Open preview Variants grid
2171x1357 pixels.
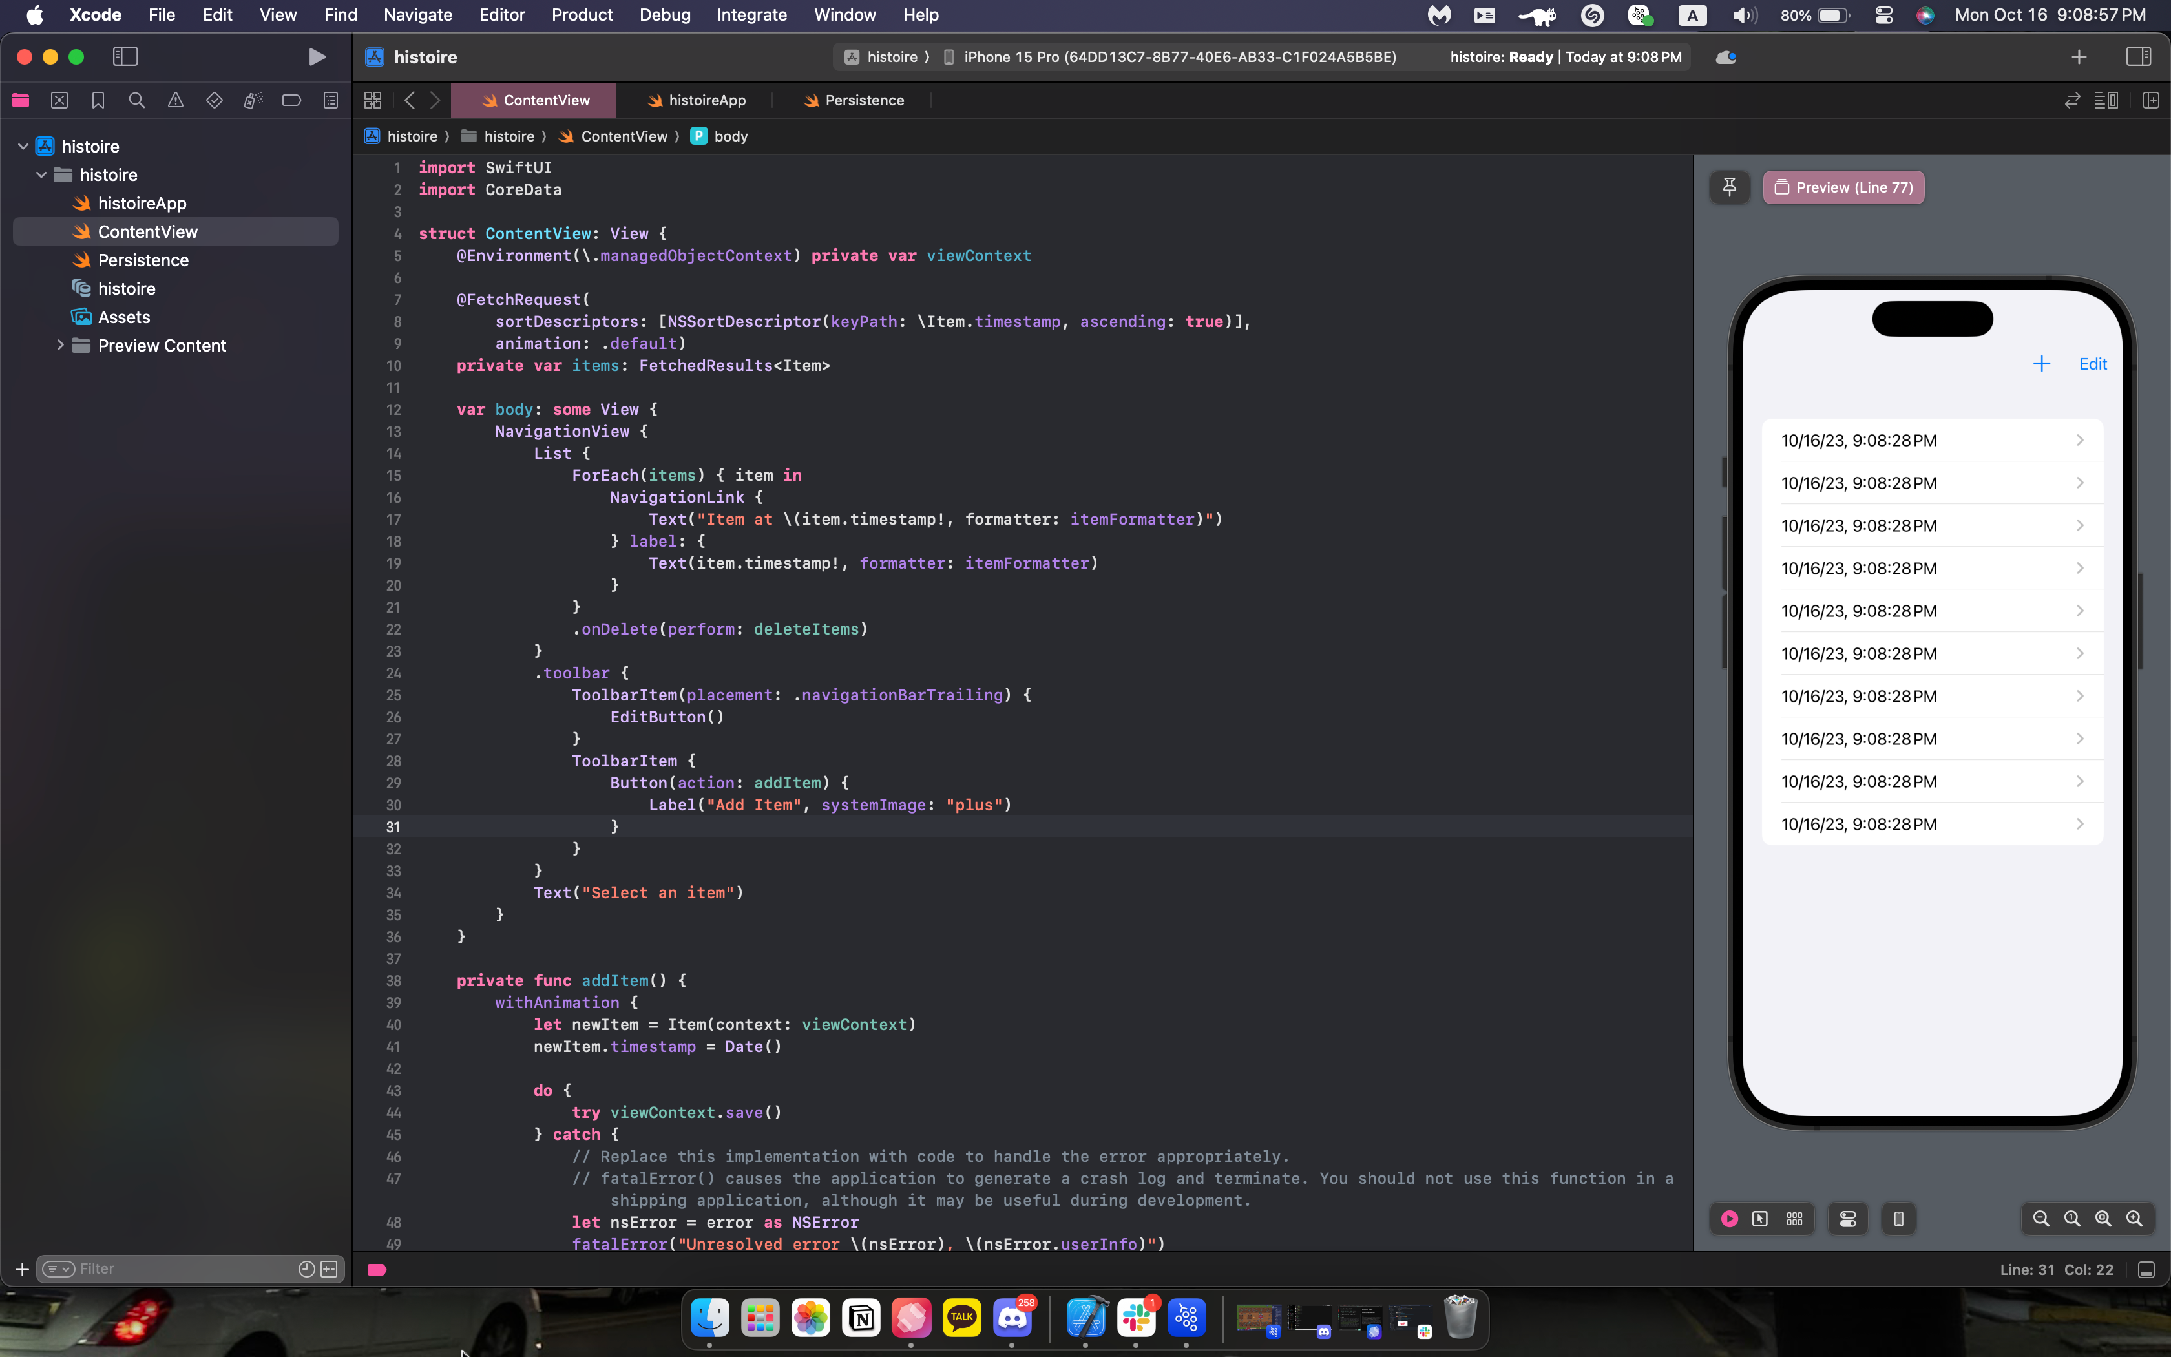tap(1794, 1219)
